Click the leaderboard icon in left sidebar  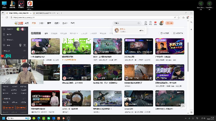4,34
